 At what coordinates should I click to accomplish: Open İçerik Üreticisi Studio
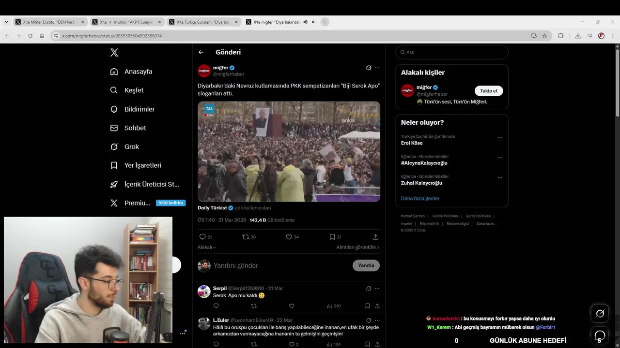pos(145,184)
